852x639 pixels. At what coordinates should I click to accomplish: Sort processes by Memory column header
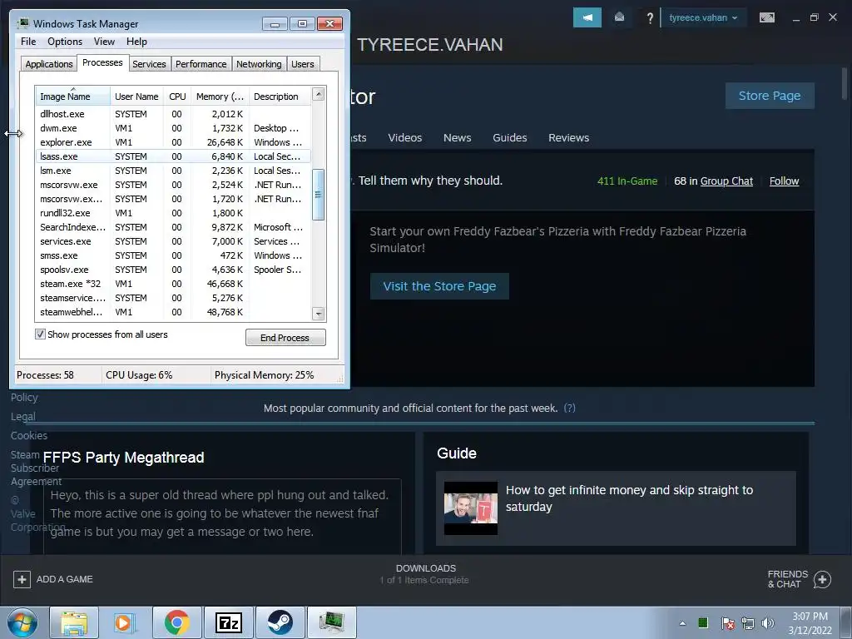point(220,97)
